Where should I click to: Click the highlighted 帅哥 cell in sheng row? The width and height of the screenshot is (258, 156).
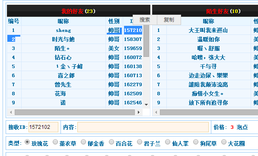(114, 31)
